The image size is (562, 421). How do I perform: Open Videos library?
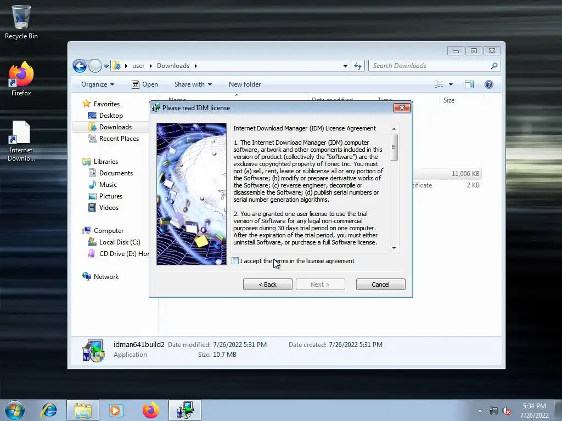[x=109, y=208]
